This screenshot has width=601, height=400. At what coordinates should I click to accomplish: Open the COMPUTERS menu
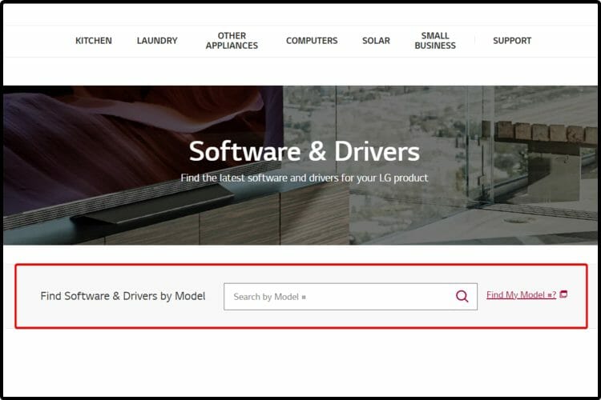click(312, 41)
